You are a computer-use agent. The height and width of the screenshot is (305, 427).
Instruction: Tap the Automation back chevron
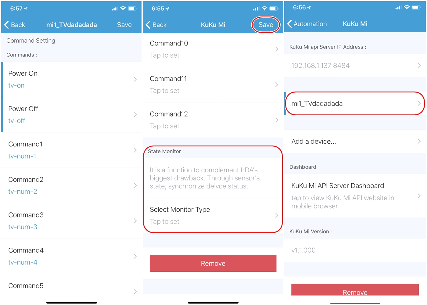(290, 24)
